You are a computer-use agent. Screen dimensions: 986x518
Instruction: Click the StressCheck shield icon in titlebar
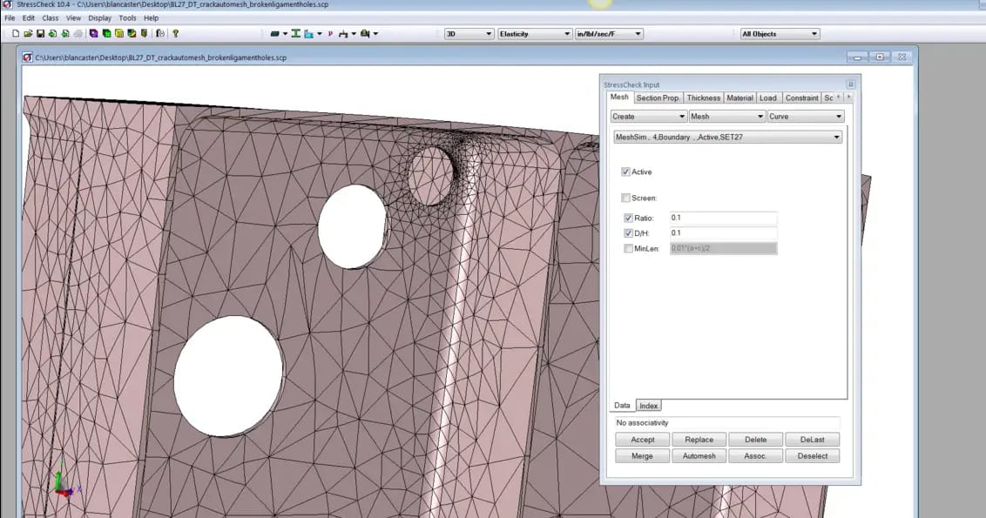click(x=6, y=4)
